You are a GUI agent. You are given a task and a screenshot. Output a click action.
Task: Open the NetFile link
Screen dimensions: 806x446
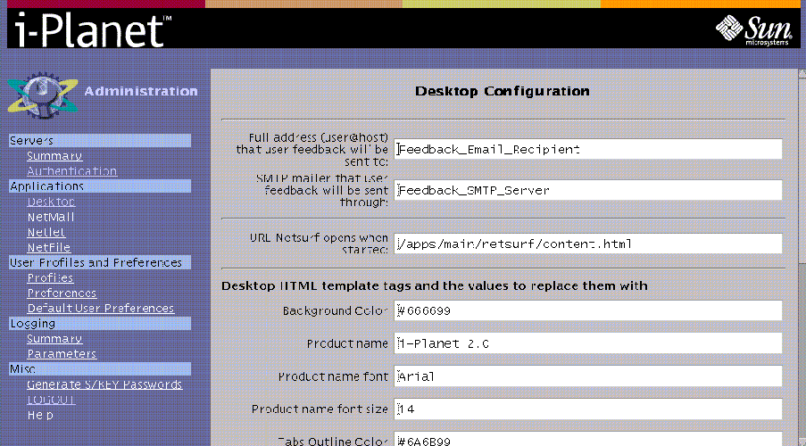click(49, 247)
